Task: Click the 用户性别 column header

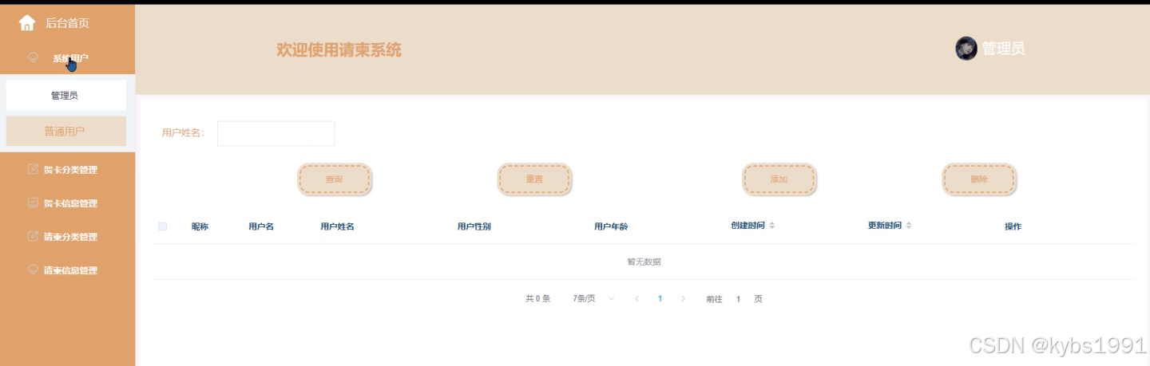Action: [x=474, y=226]
